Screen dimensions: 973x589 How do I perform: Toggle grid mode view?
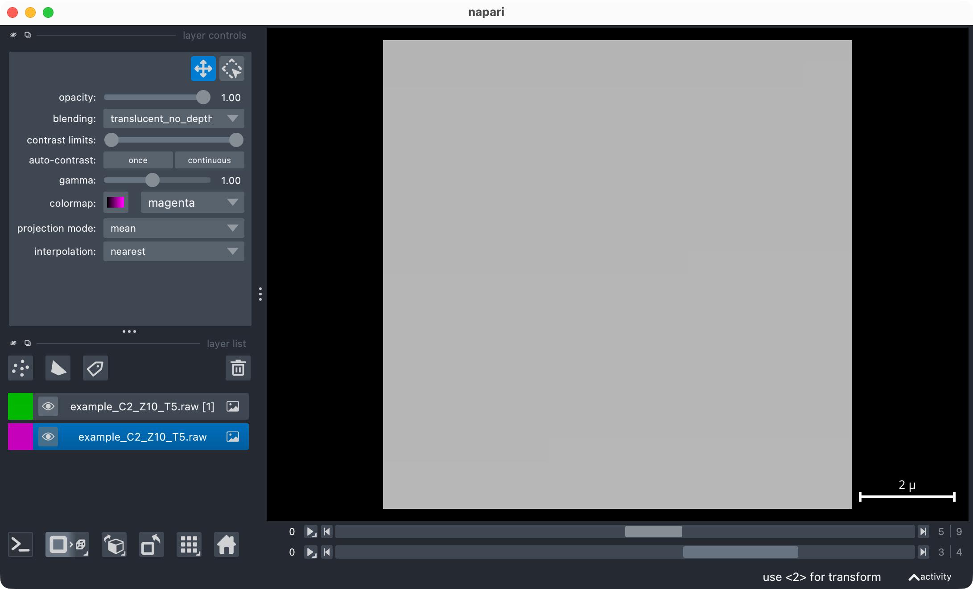click(189, 544)
